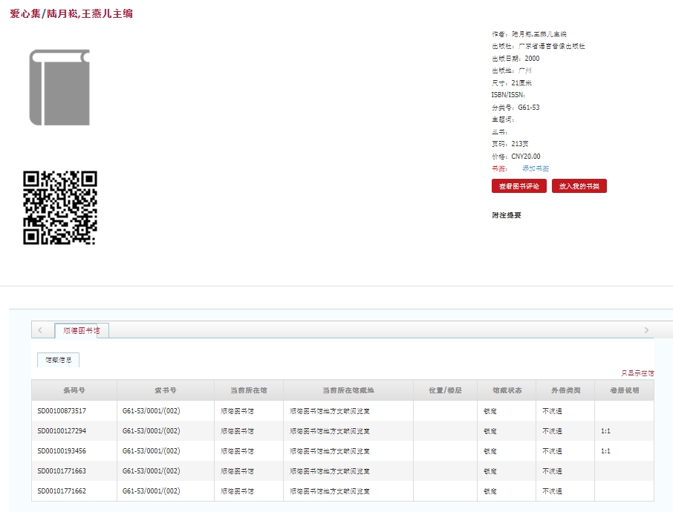Screen dimensions: 673x512
Task: Click the 放入我的书架 button
Action: click(579, 186)
